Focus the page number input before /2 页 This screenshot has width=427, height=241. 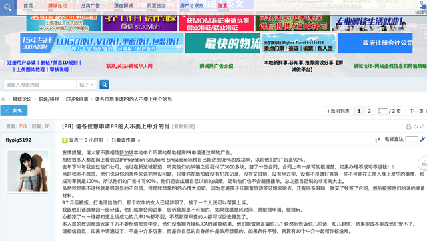pyautogui.click(x=382, y=111)
